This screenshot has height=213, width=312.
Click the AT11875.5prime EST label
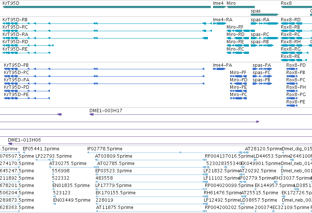(115, 208)
